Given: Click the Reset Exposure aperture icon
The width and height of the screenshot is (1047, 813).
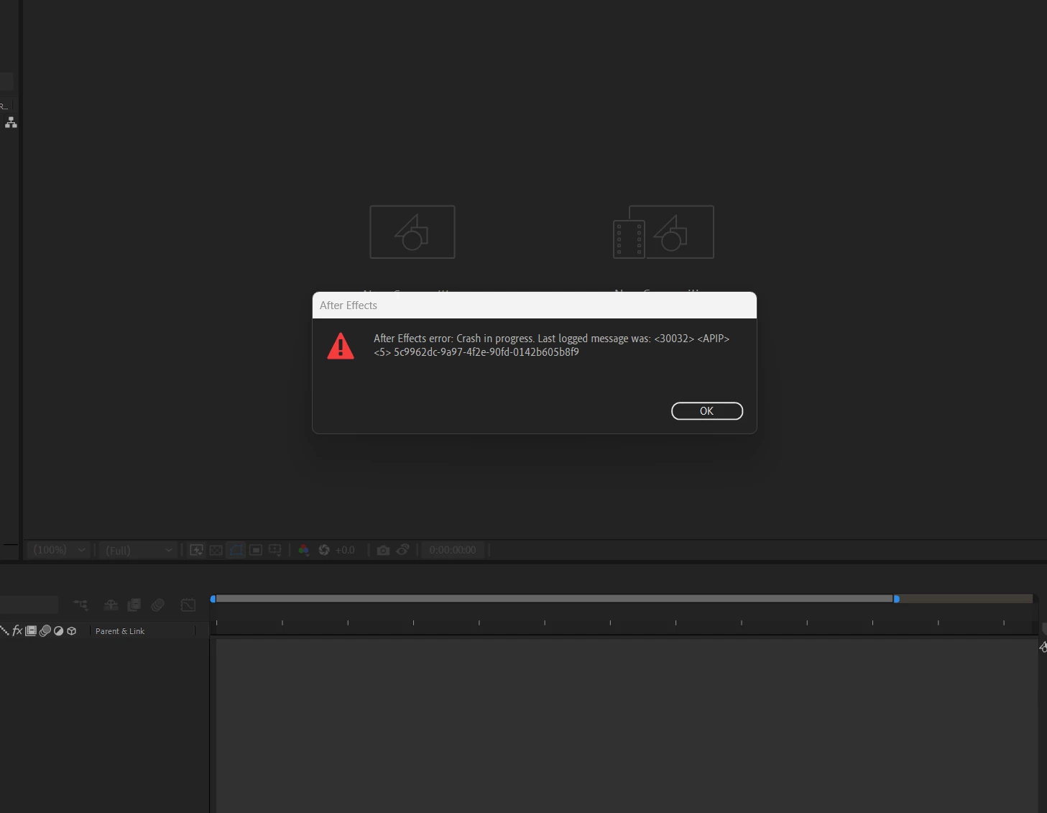Looking at the screenshot, I should click(324, 550).
